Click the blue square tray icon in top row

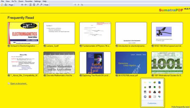point(159,82)
